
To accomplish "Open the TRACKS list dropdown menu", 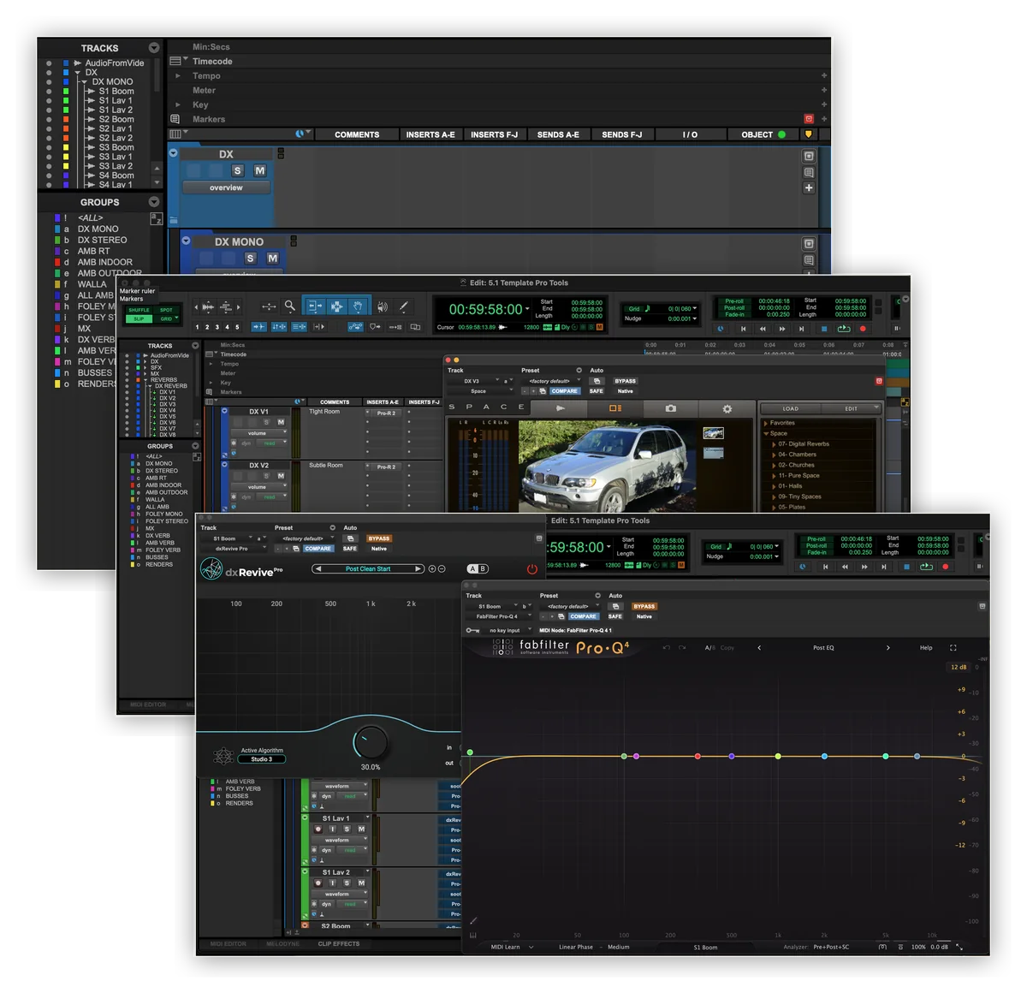I will tap(154, 48).
